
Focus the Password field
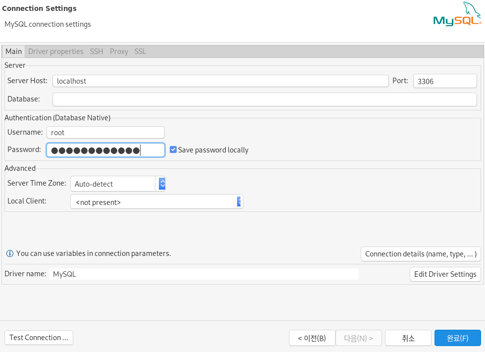[x=105, y=150]
